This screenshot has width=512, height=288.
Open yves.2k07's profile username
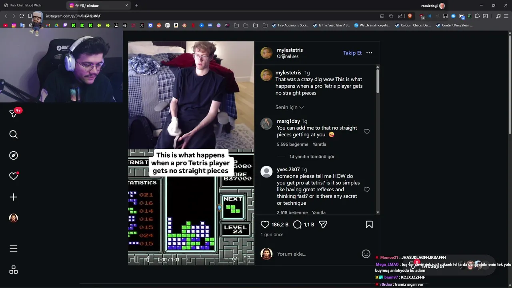point(288,169)
